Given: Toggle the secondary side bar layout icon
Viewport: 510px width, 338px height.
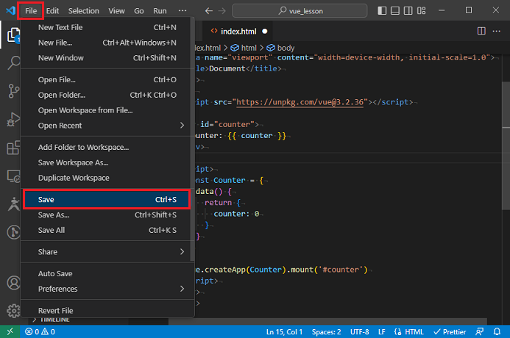Looking at the screenshot, I should point(408,11).
